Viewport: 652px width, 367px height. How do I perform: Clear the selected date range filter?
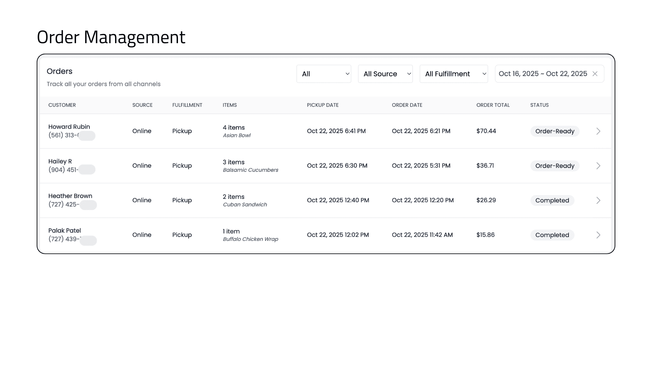[x=595, y=73]
